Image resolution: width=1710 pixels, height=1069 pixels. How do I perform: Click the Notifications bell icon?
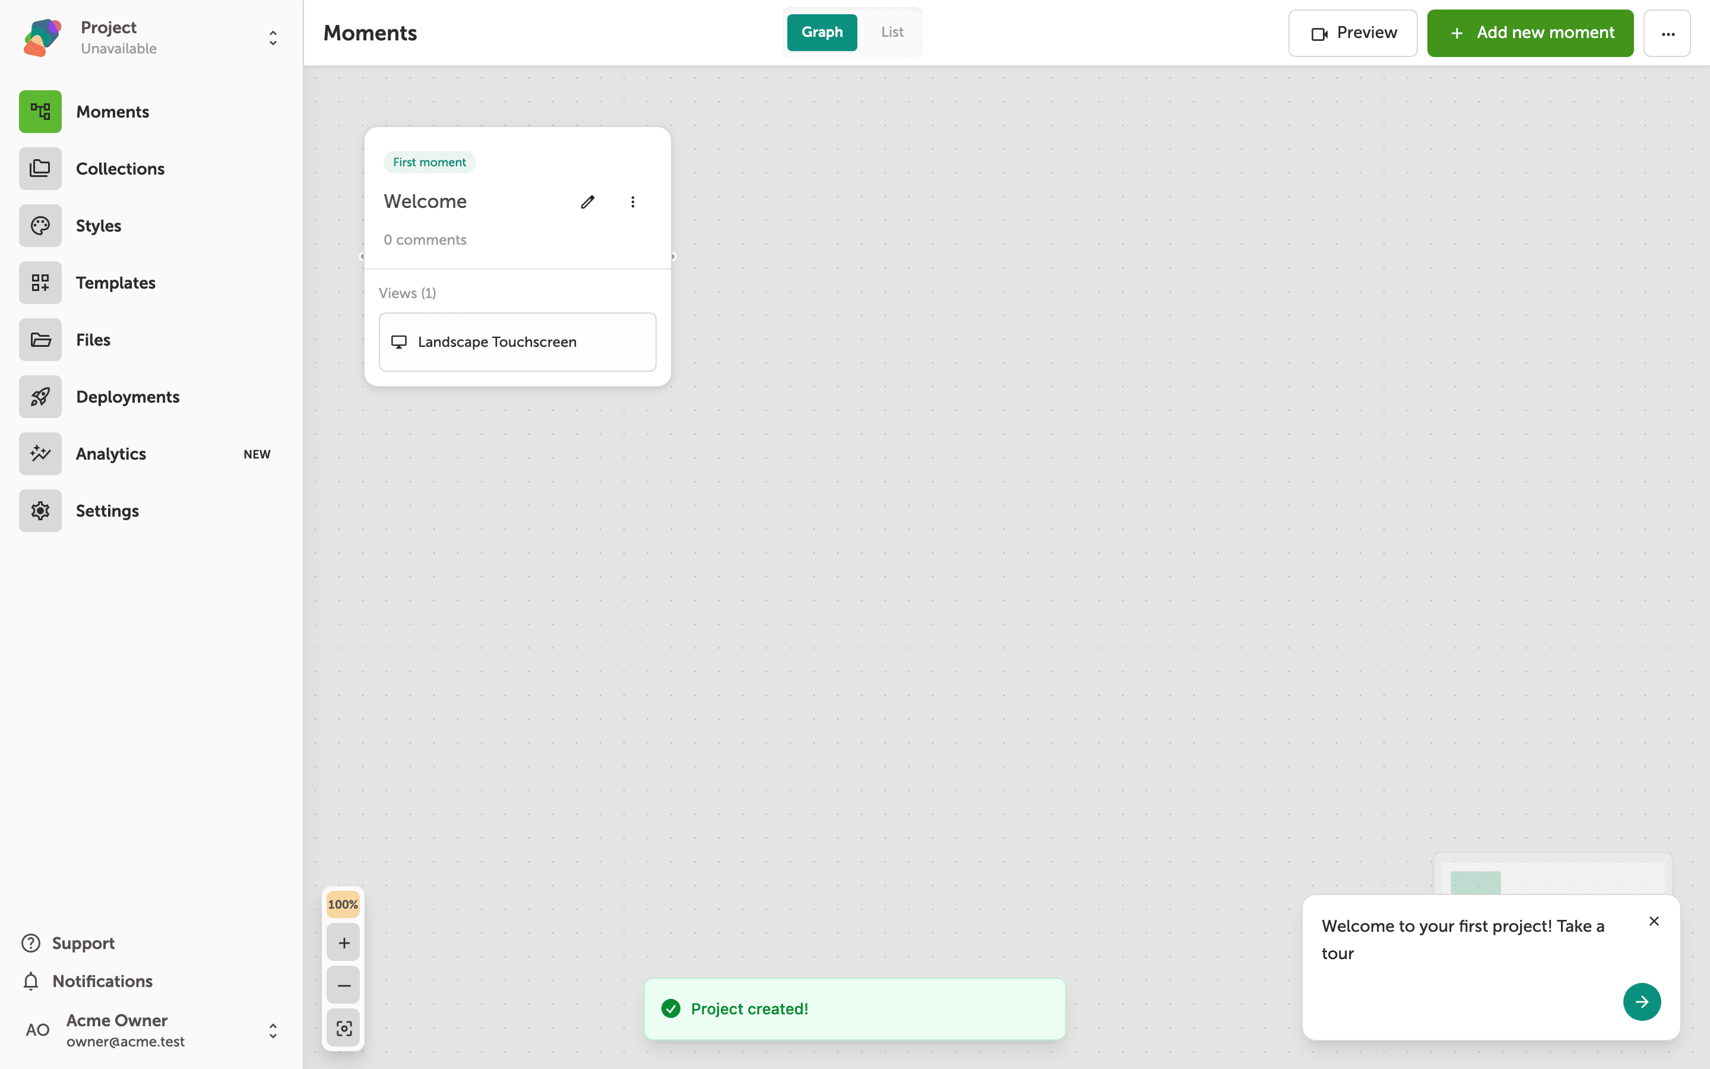pyautogui.click(x=30, y=981)
